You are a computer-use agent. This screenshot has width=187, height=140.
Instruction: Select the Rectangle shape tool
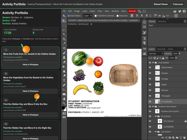64,94
